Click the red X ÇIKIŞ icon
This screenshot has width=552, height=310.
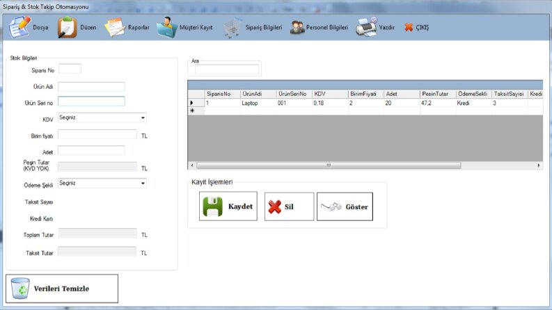coord(409,27)
